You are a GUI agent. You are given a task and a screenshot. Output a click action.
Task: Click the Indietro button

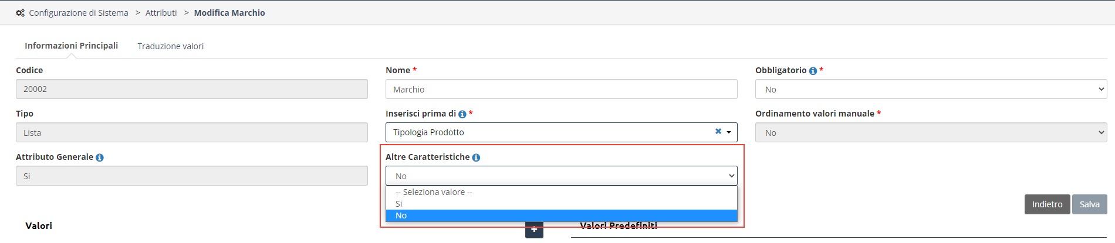click(x=1047, y=204)
